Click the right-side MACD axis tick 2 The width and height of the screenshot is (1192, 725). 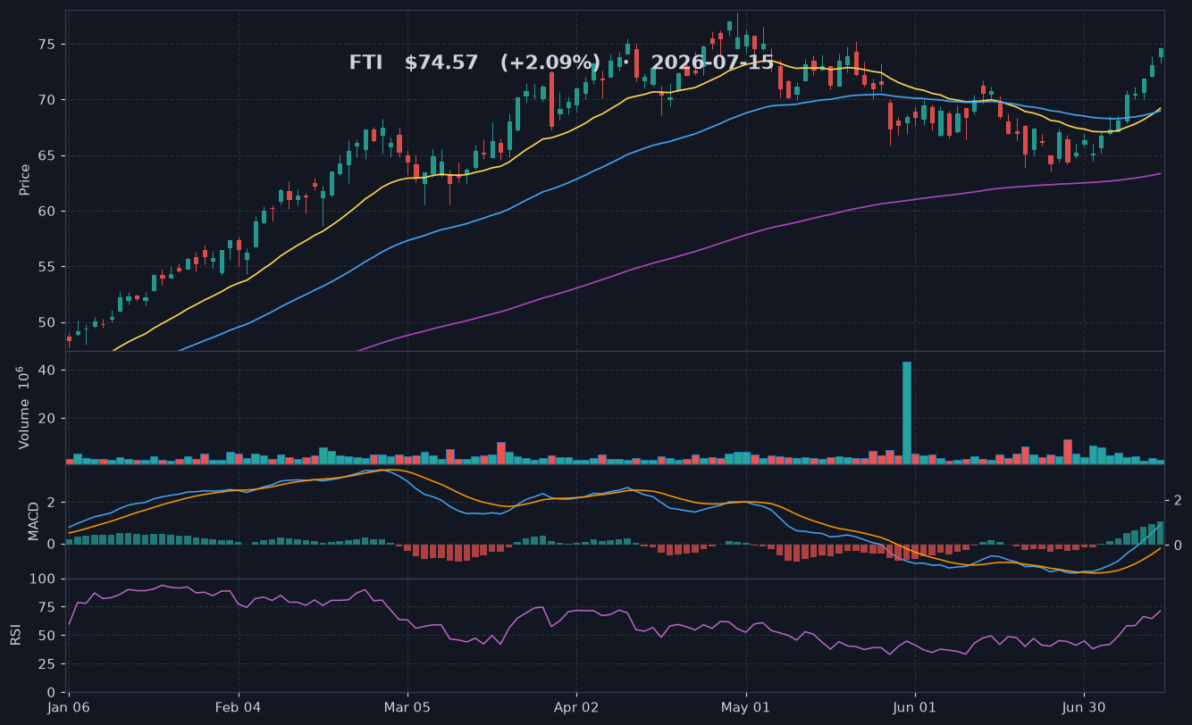click(x=1178, y=500)
